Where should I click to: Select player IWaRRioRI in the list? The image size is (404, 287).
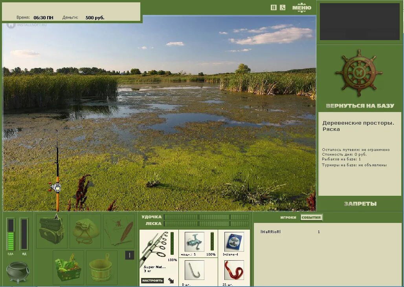[270, 232]
